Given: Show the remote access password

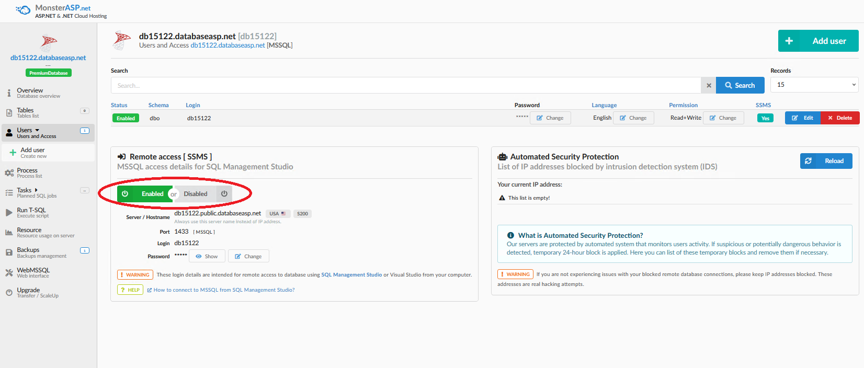Looking at the screenshot, I should 207,256.
